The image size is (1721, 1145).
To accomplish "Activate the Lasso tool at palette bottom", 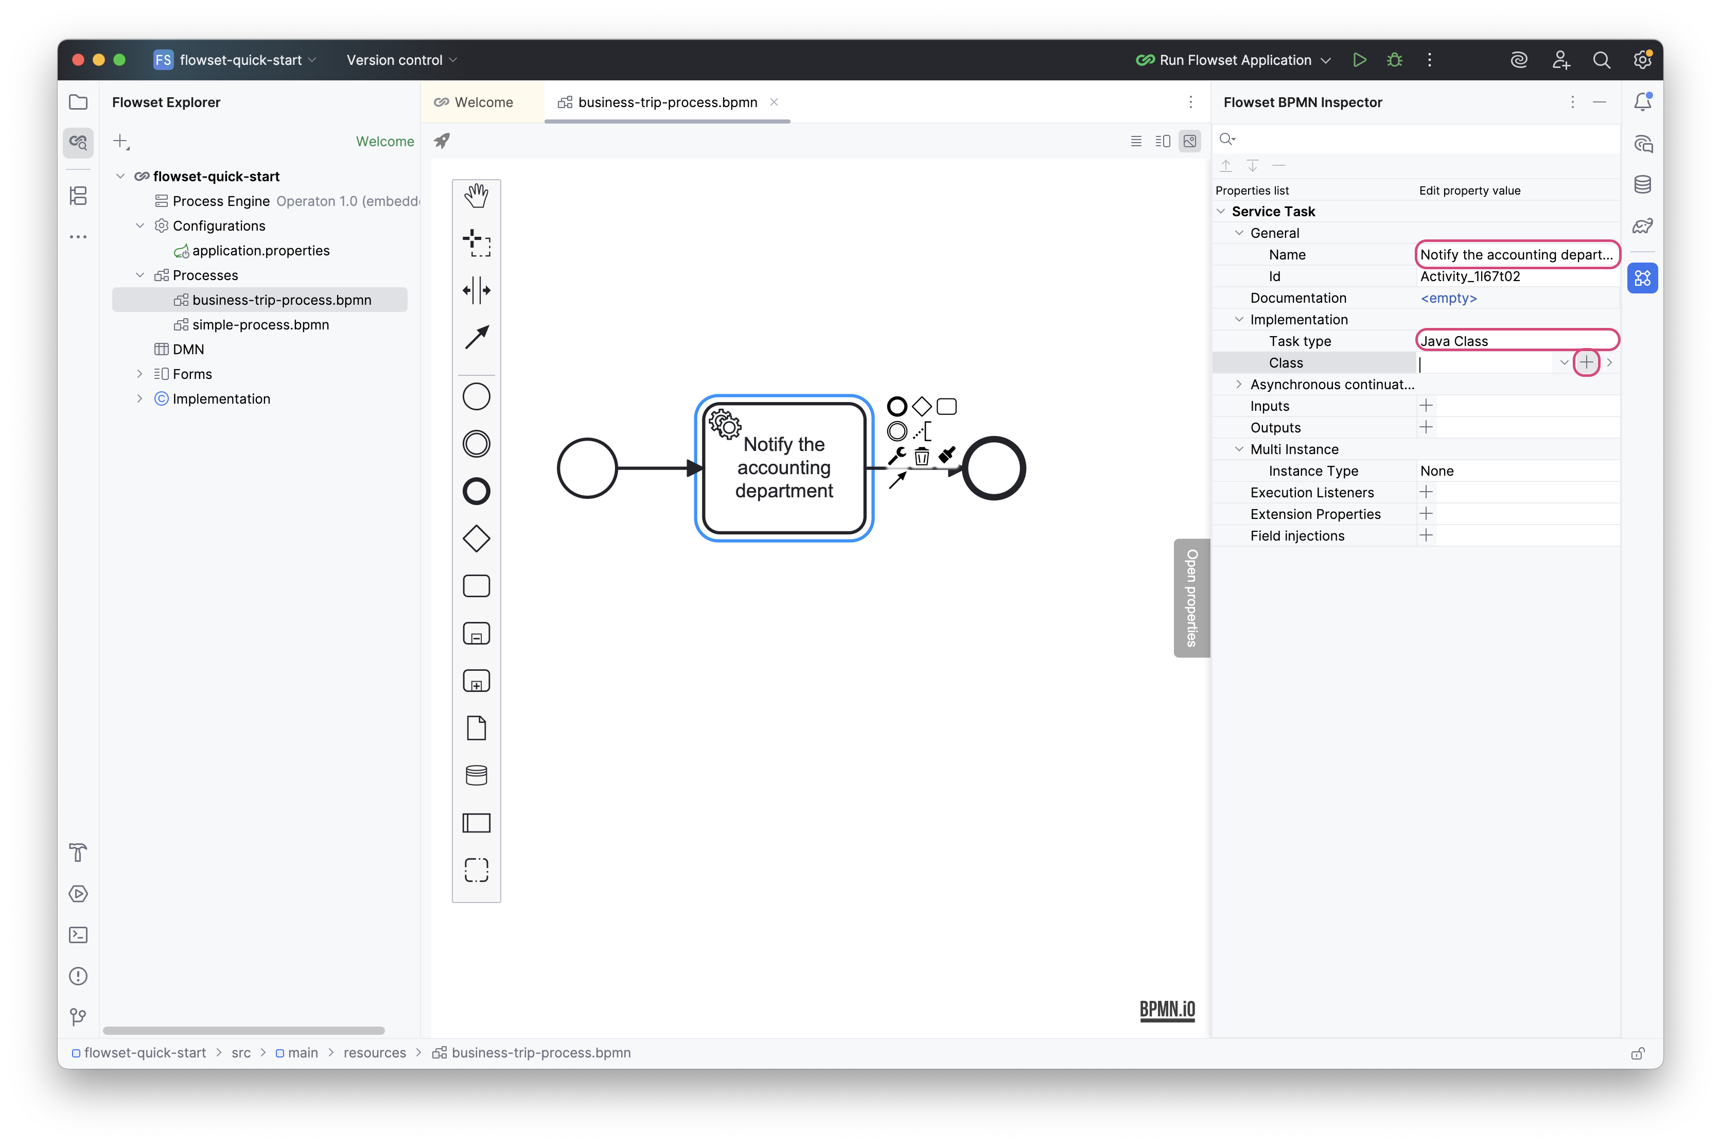I will [x=477, y=870].
